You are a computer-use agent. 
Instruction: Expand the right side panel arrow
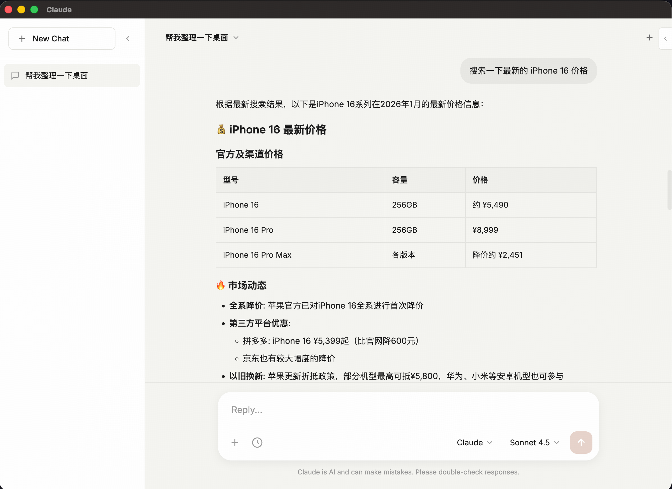pos(665,39)
